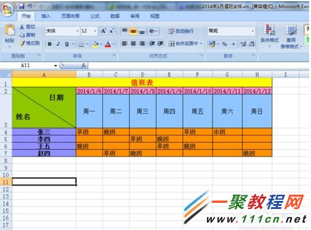
Task: Align text to middle of cell
Action: click(133, 31)
